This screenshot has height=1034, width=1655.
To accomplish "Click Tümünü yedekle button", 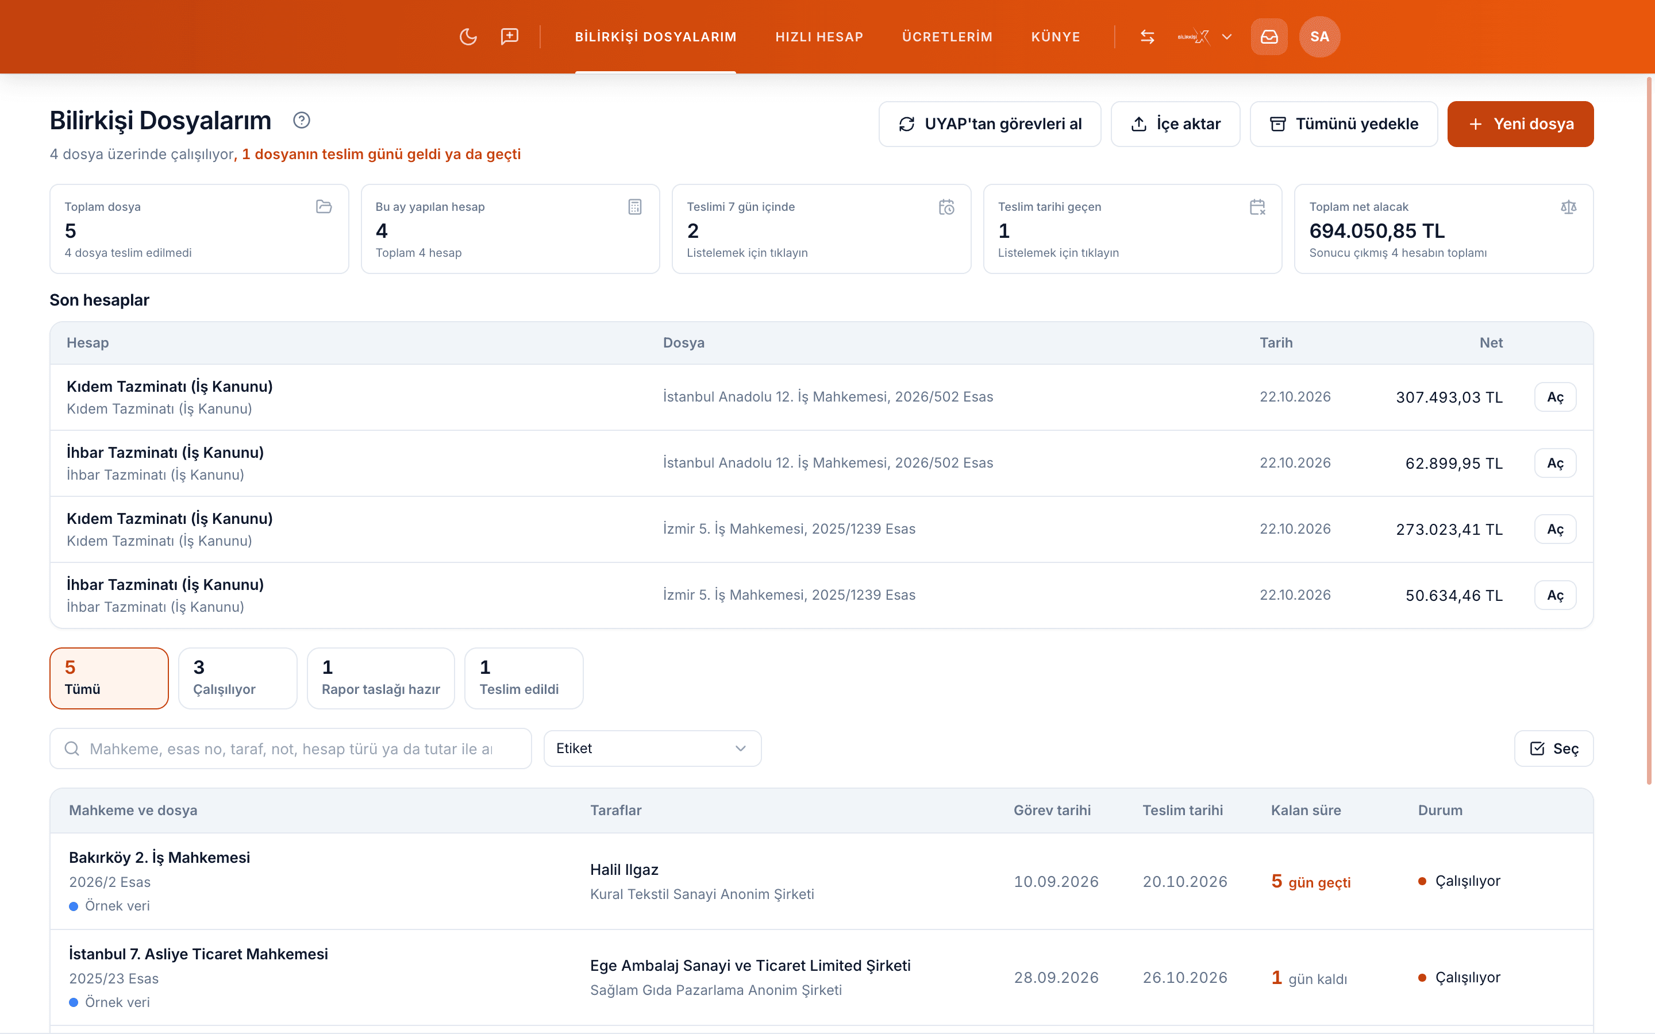I will [x=1343, y=124].
